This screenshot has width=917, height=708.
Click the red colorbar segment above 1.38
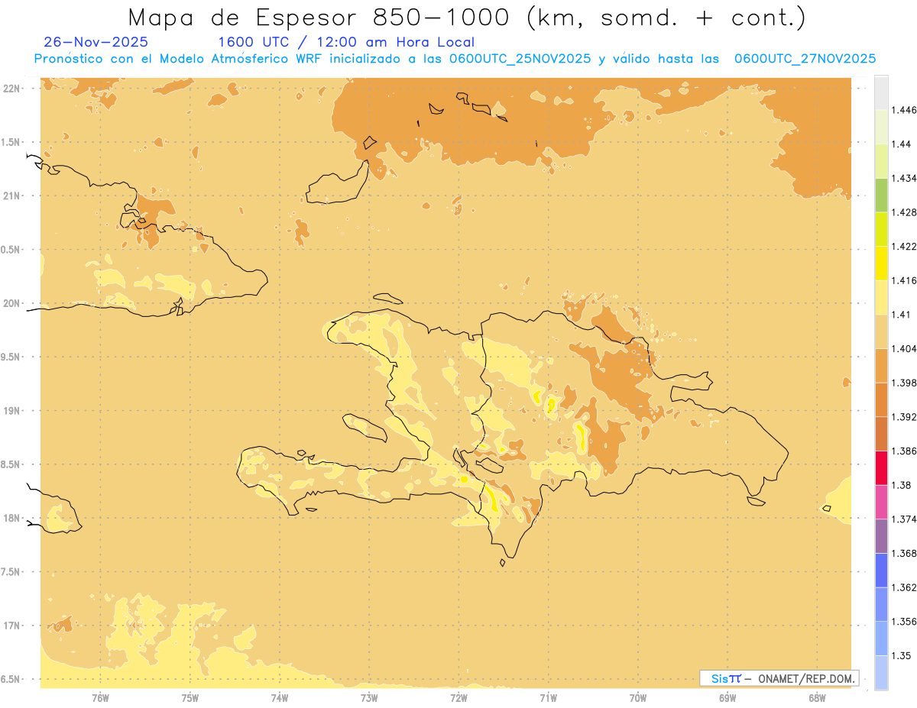[881, 468]
